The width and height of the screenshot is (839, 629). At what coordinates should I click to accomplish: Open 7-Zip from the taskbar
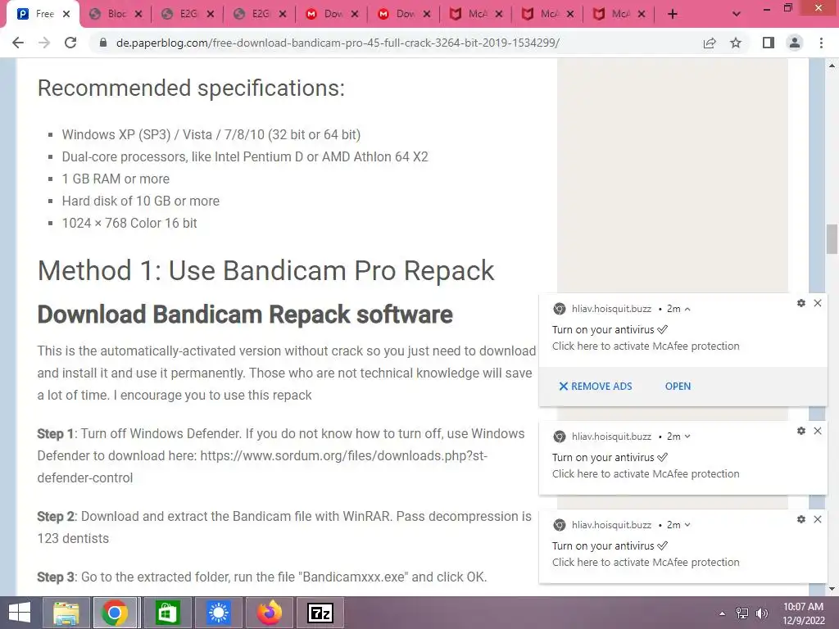320,613
